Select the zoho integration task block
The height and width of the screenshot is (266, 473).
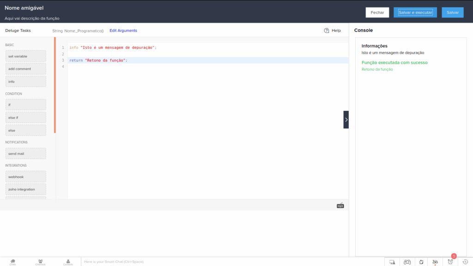pyautogui.click(x=26, y=189)
